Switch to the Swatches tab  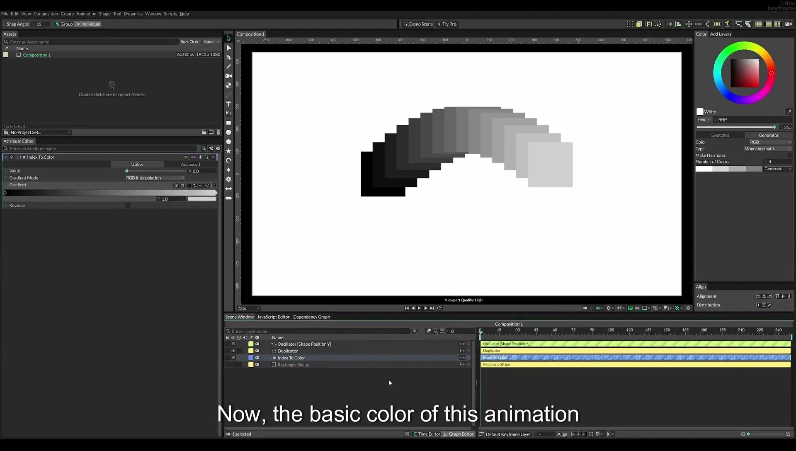coord(720,135)
